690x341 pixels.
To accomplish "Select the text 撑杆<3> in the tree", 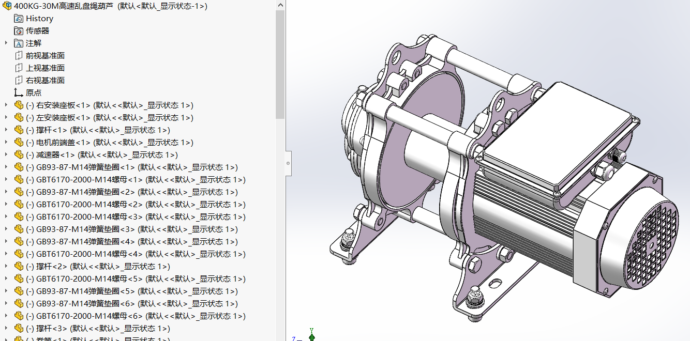I will [x=52, y=329].
